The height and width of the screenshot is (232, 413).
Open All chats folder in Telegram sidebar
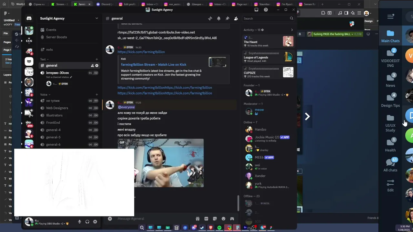390,165
